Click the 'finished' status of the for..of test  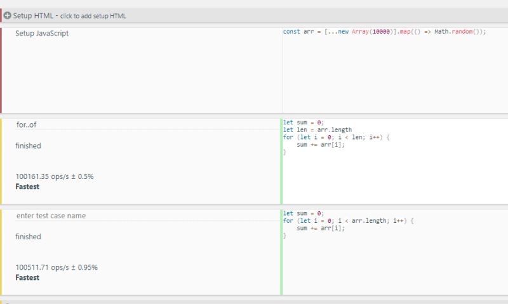(x=28, y=146)
